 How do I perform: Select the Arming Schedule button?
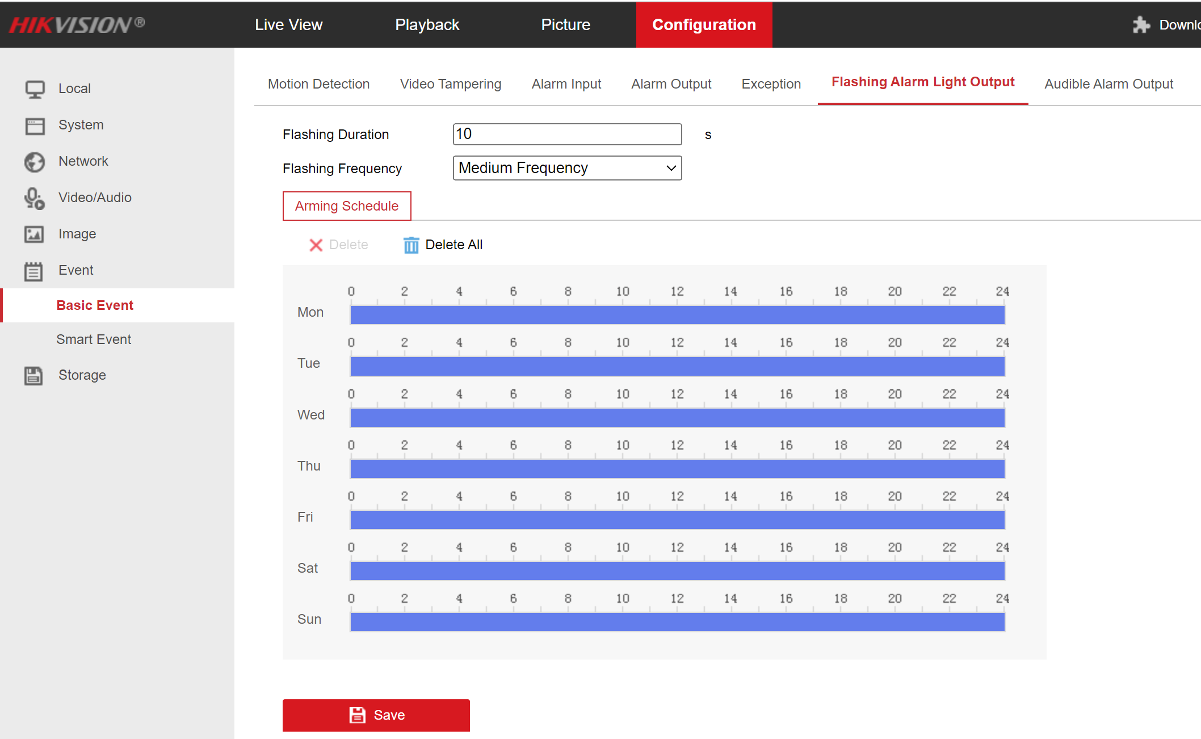click(x=347, y=206)
